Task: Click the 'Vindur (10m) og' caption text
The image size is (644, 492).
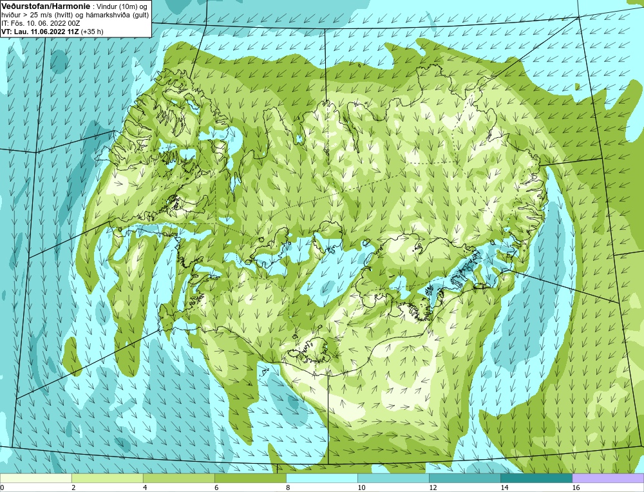Action: 121,6
